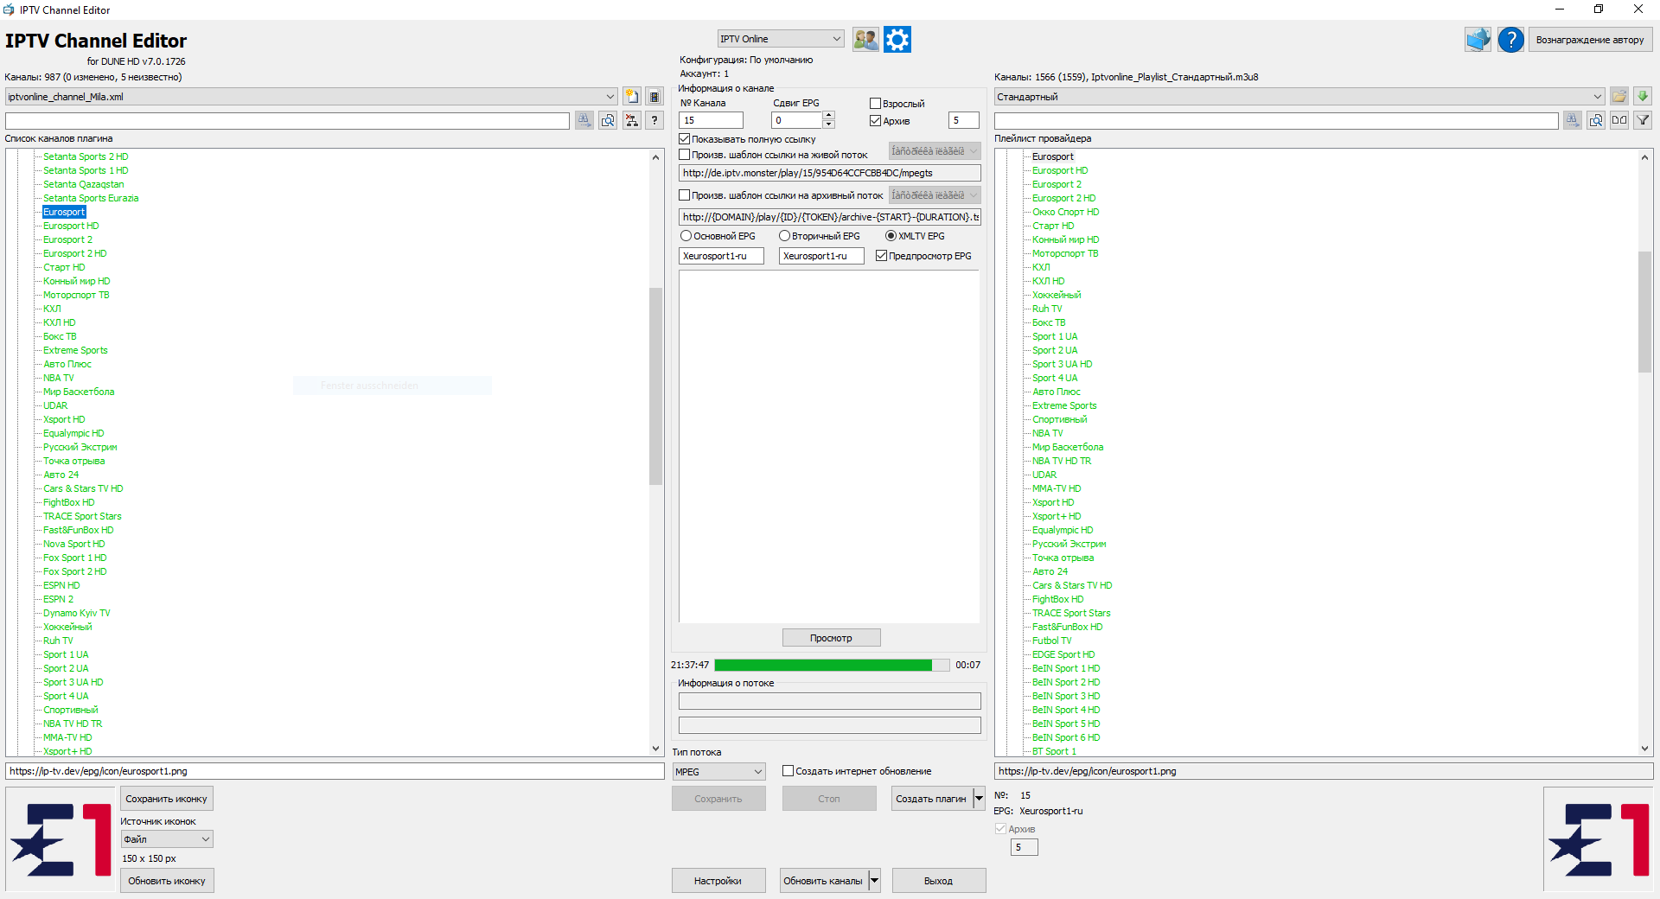Image resolution: width=1660 pixels, height=899 pixels.
Task: Click the Просмотр button
Action: click(831, 638)
